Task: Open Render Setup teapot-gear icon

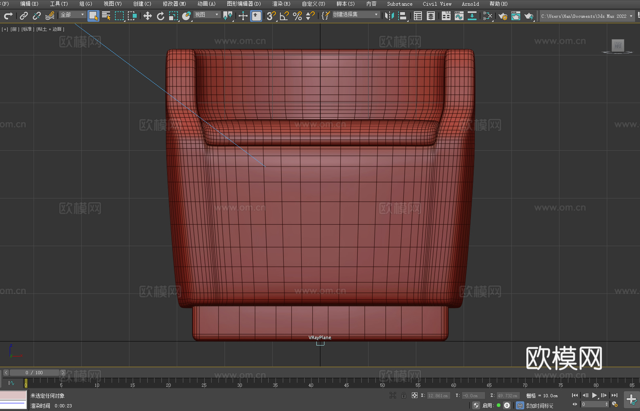Action: click(503, 16)
